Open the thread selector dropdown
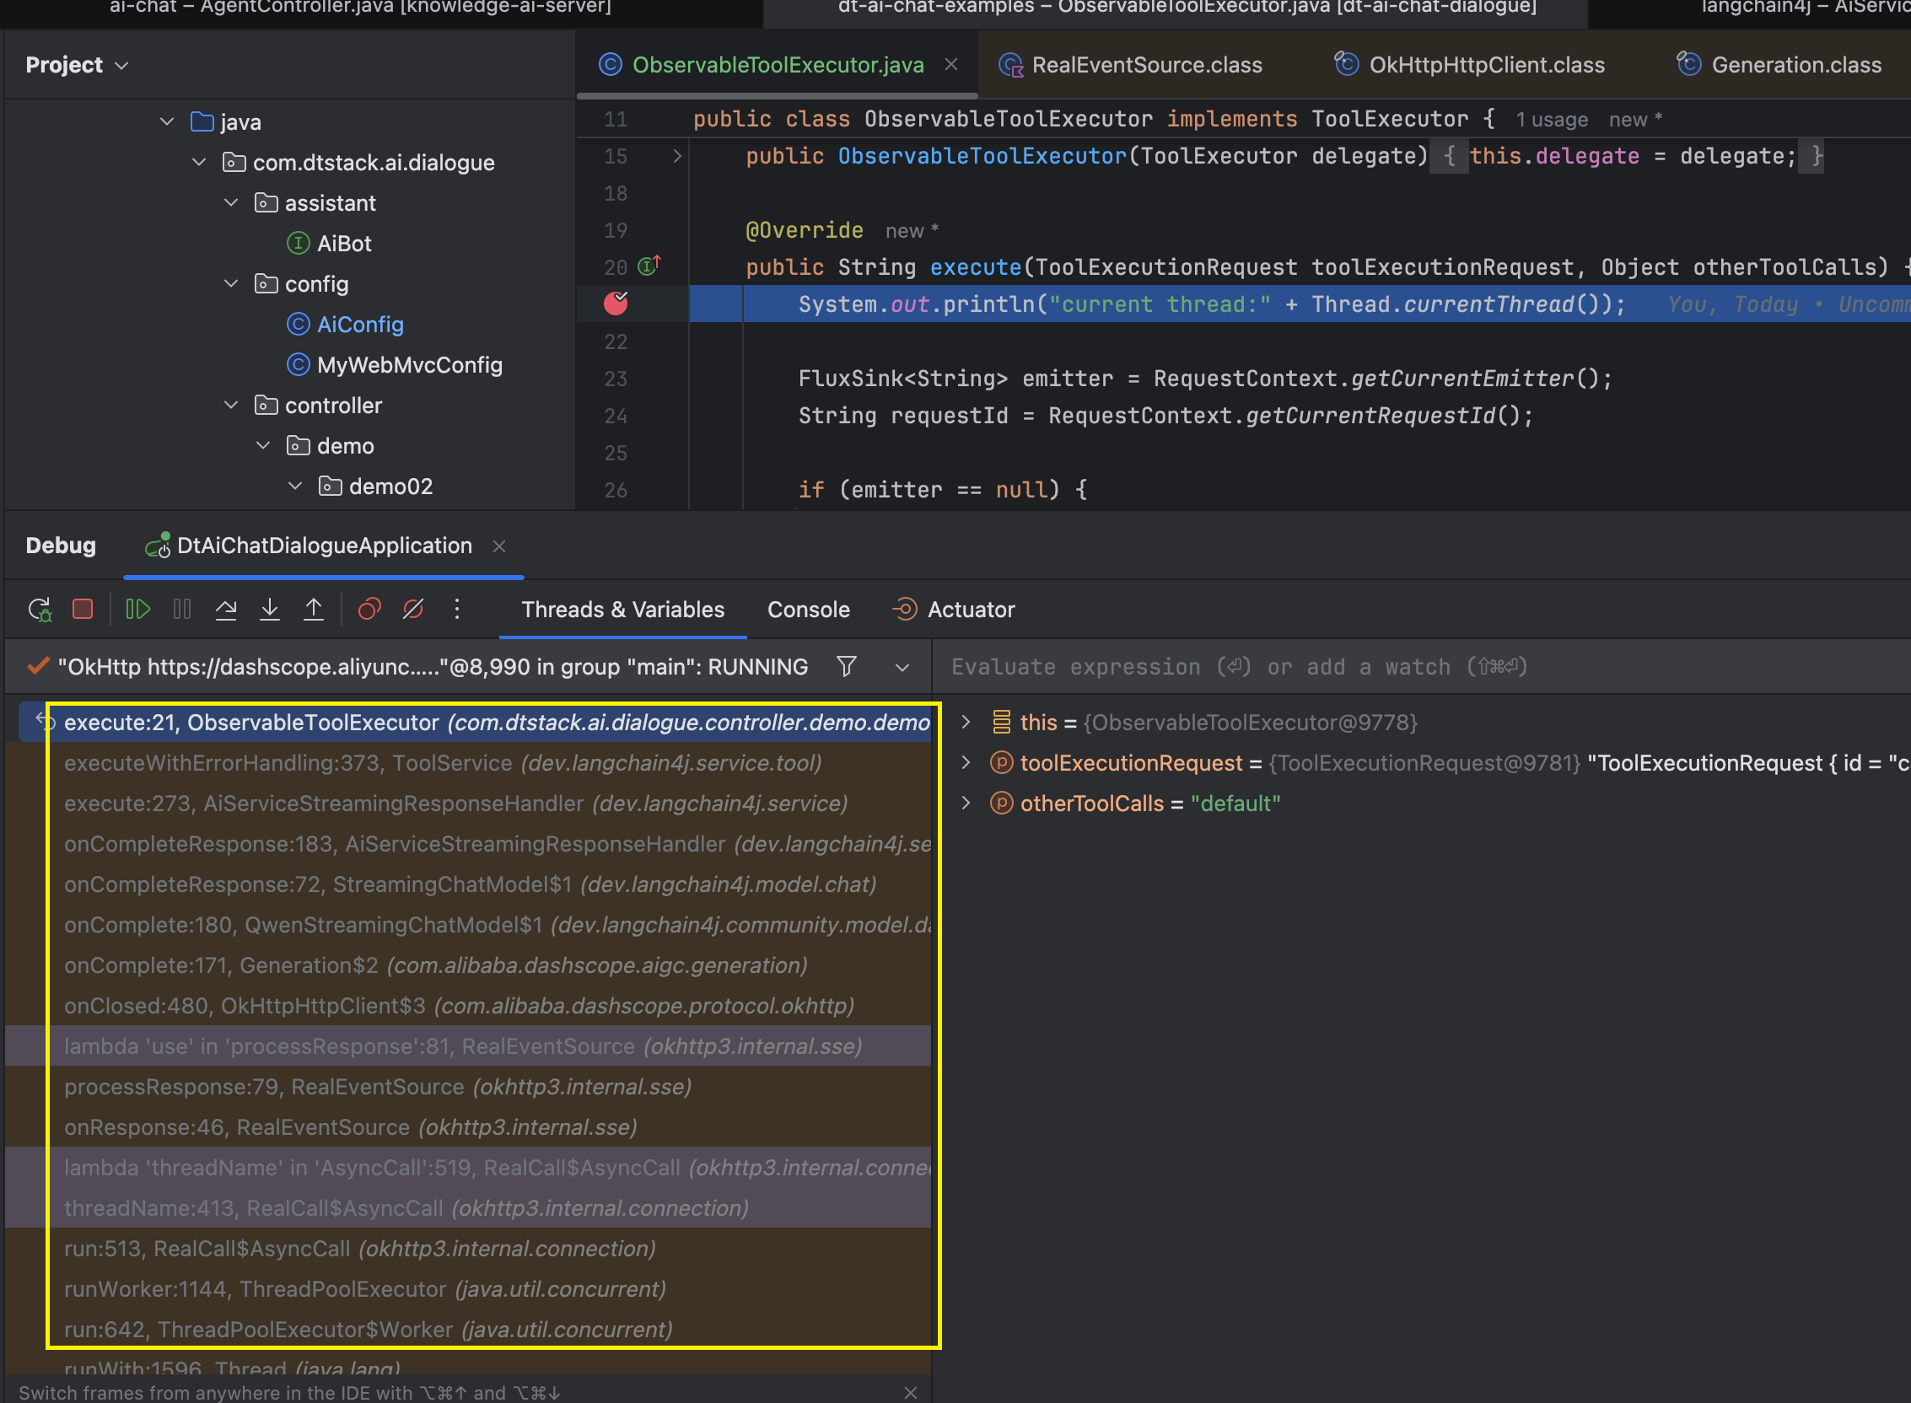 click(902, 668)
